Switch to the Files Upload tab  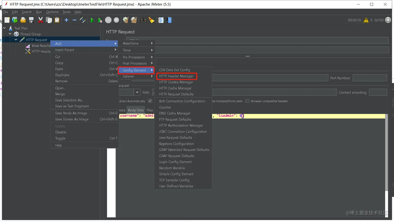(150, 110)
